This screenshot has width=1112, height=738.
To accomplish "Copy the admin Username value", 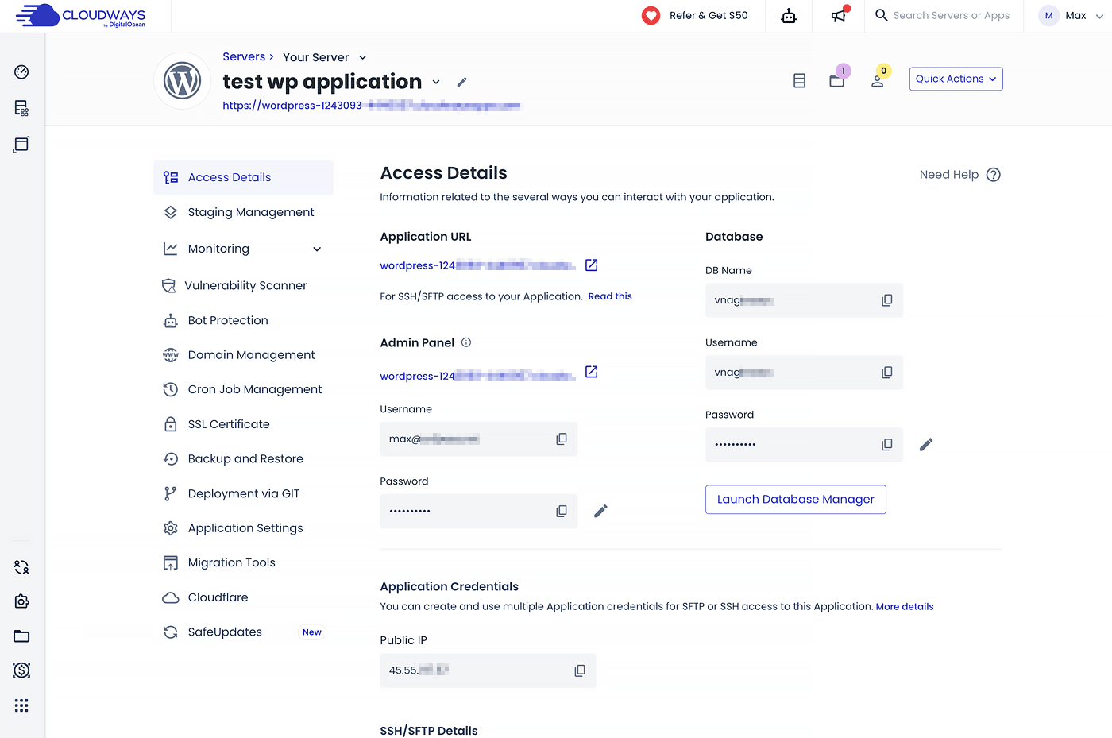I will tap(562, 439).
